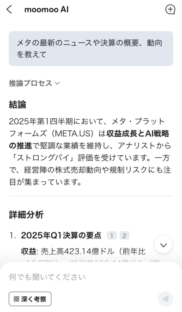Viewport: 182px width, 312px height.
Task: Click the chevron next to 推論プロセス
Action: (57, 83)
